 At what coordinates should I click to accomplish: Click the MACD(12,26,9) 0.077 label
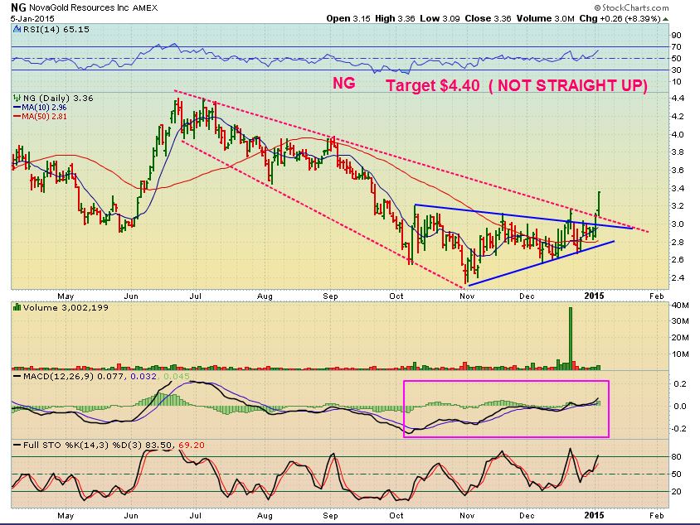[75, 377]
